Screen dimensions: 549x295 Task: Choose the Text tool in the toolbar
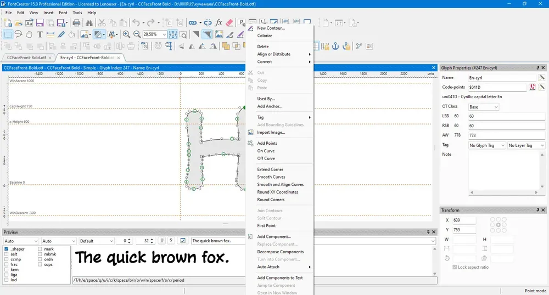click(40, 34)
